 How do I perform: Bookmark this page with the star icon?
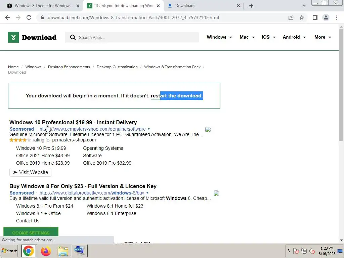pyautogui.click(x=302, y=17)
